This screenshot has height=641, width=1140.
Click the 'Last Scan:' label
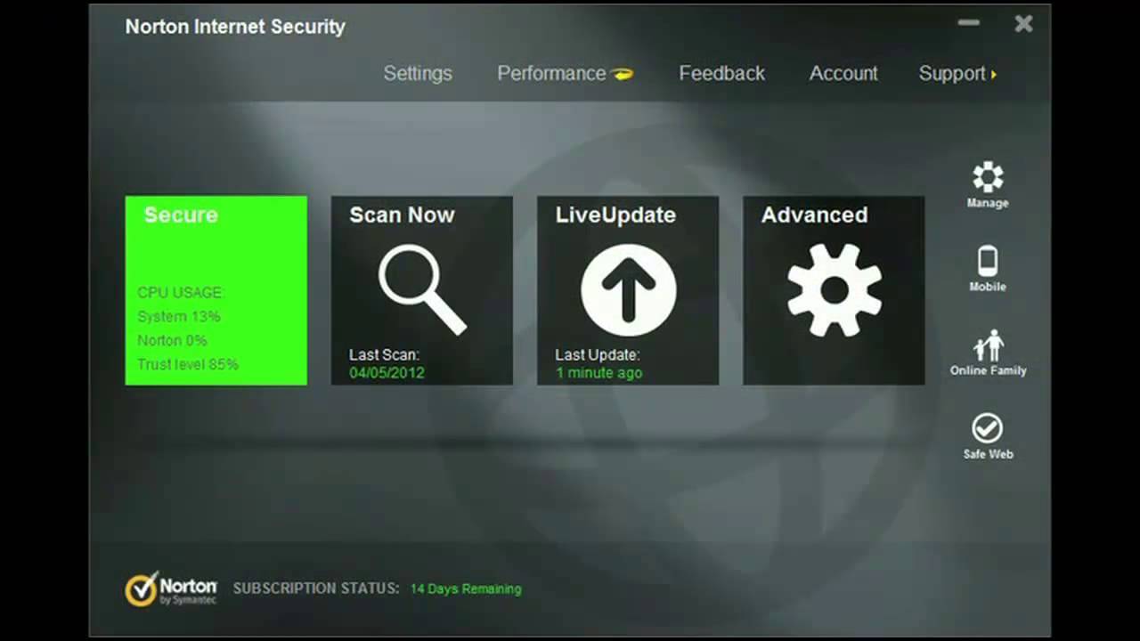coord(384,355)
